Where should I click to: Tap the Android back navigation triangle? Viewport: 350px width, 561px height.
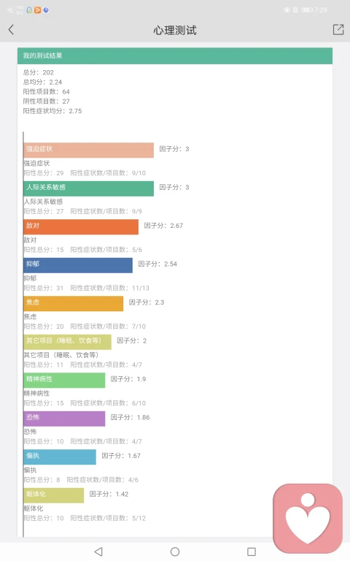pos(98,552)
